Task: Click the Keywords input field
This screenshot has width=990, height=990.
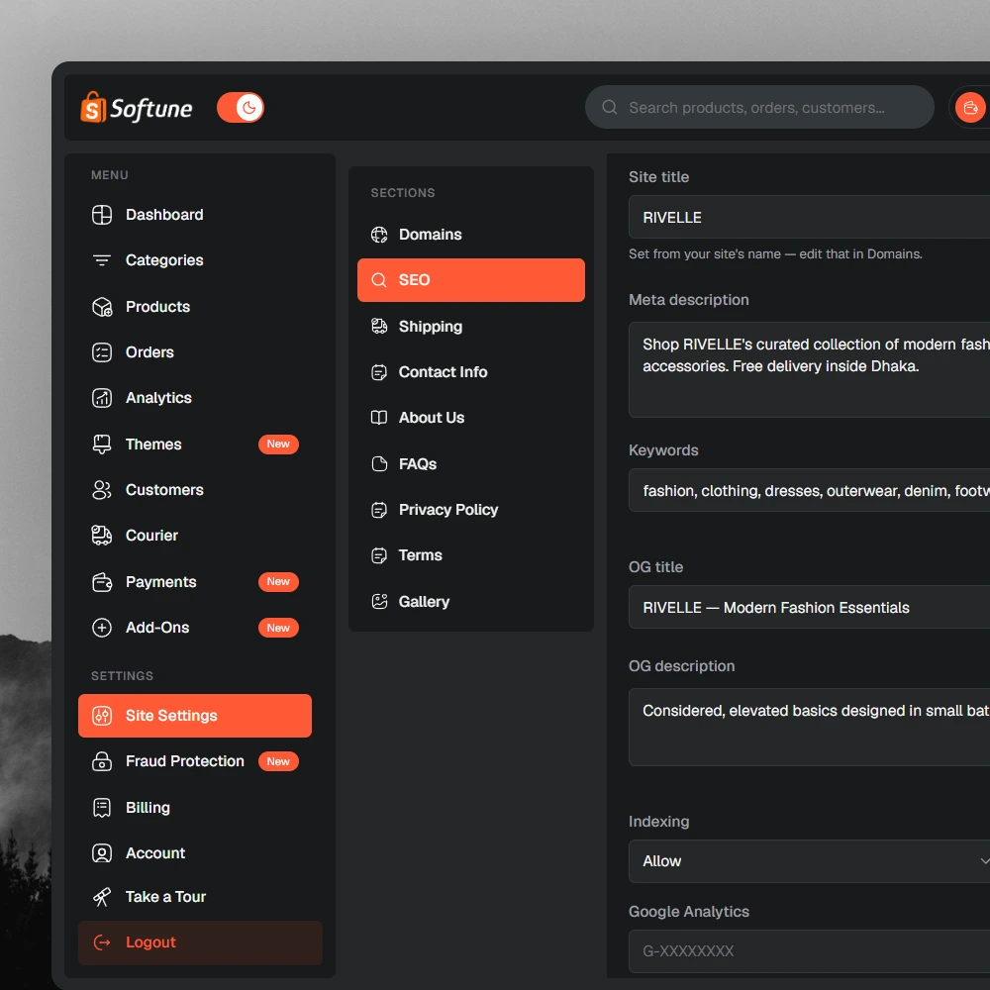Action: (x=810, y=491)
